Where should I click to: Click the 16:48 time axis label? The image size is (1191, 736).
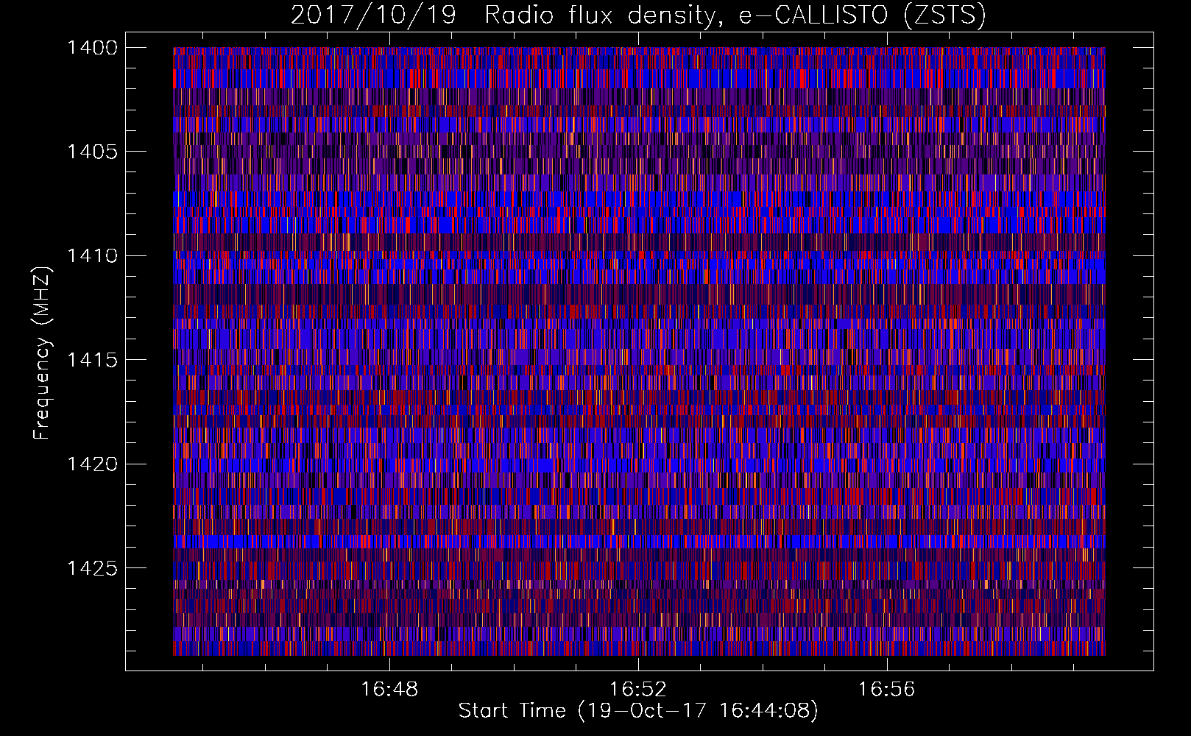[x=389, y=690]
